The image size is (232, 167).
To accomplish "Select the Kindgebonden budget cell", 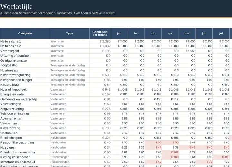I will [x=25, y=80].
